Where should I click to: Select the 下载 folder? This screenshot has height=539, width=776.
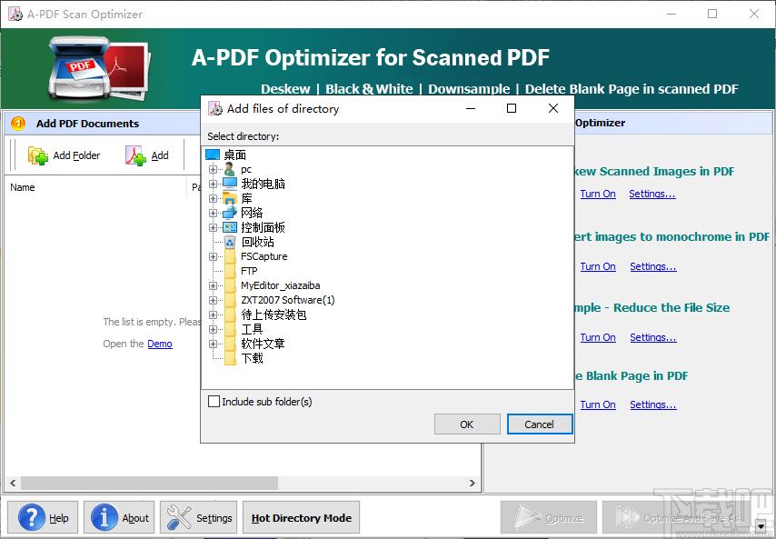252,358
